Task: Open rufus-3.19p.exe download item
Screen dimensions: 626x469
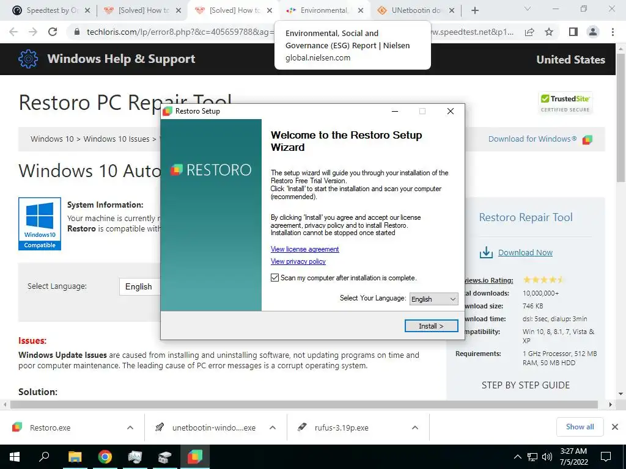Action: [x=341, y=427]
